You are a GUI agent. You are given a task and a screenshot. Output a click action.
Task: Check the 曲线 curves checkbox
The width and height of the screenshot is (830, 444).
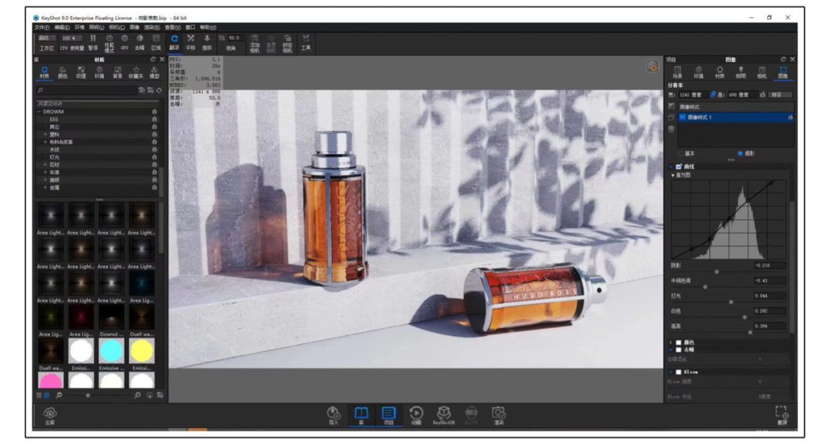[x=679, y=167]
